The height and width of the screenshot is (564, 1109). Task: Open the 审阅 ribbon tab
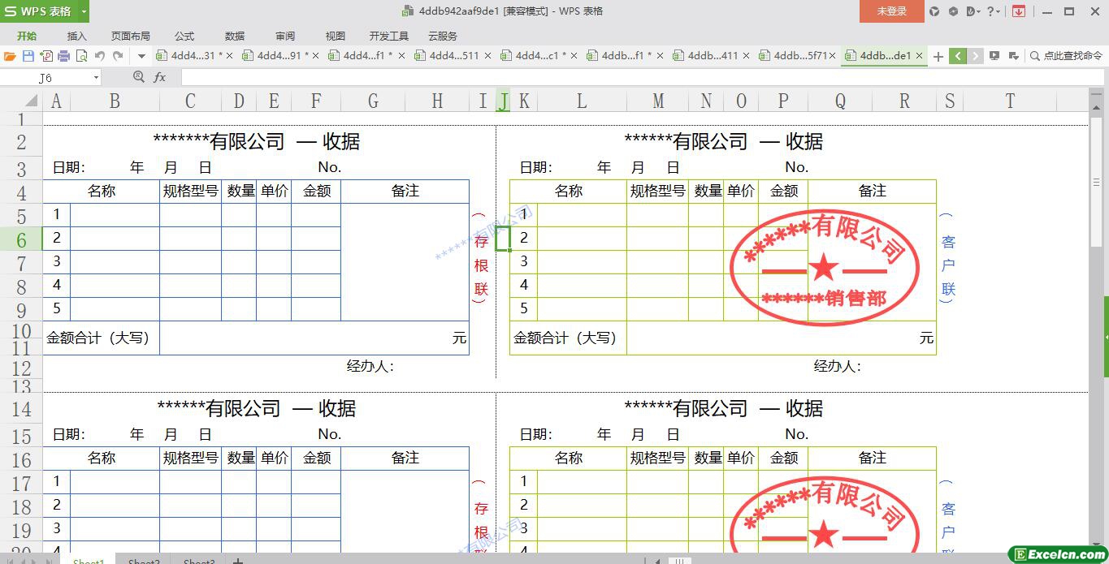click(x=285, y=36)
